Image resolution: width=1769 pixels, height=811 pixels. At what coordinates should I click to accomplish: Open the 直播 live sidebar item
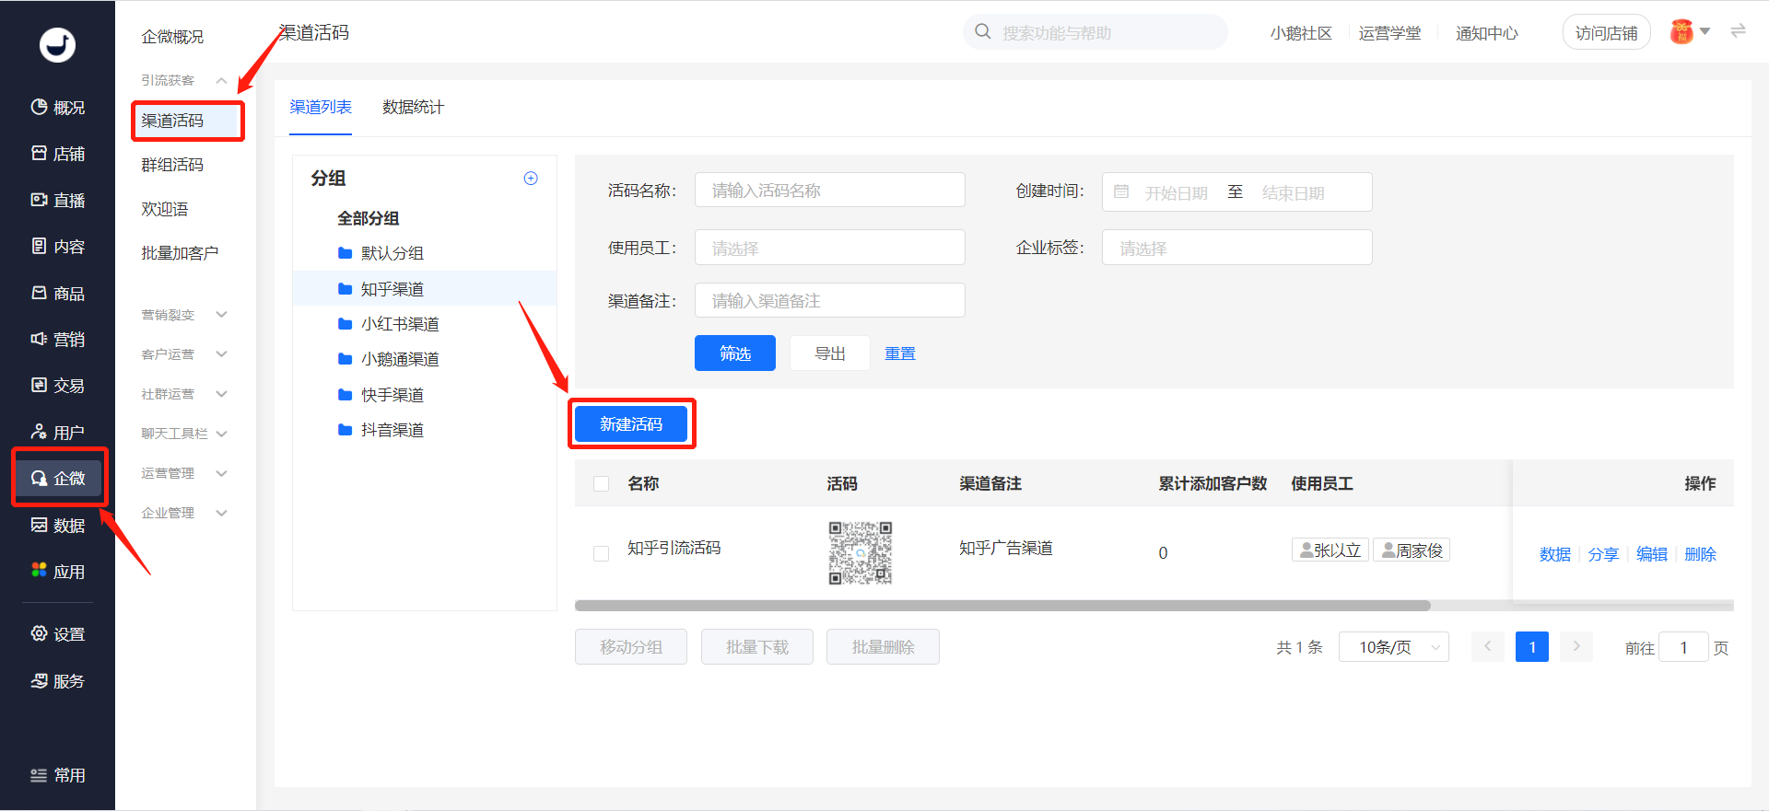pyautogui.click(x=57, y=201)
